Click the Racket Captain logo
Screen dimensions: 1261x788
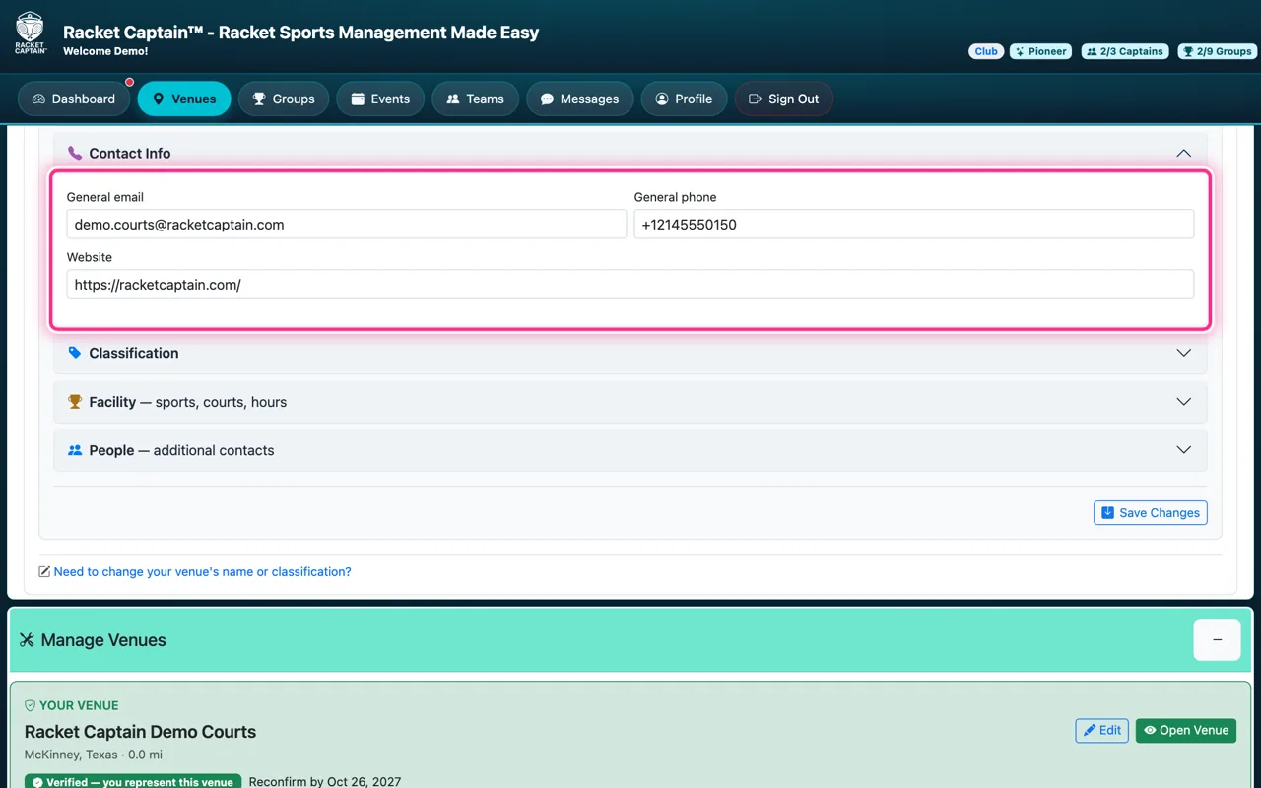[31, 33]
